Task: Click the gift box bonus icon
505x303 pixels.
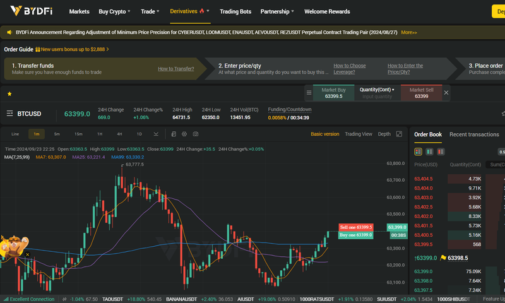Action: point(38,49)
